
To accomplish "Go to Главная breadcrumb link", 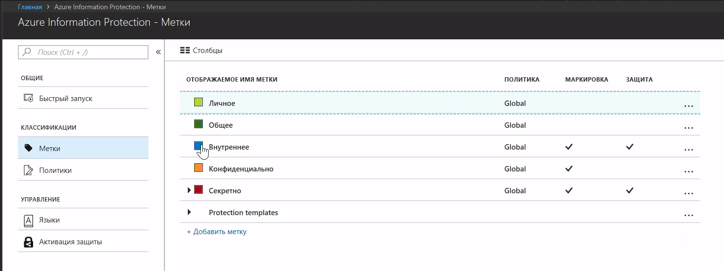I will (x=30, y=7).
